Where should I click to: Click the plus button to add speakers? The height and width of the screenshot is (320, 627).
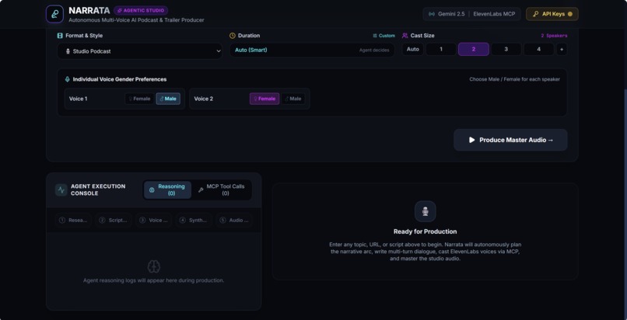point(562,49)
